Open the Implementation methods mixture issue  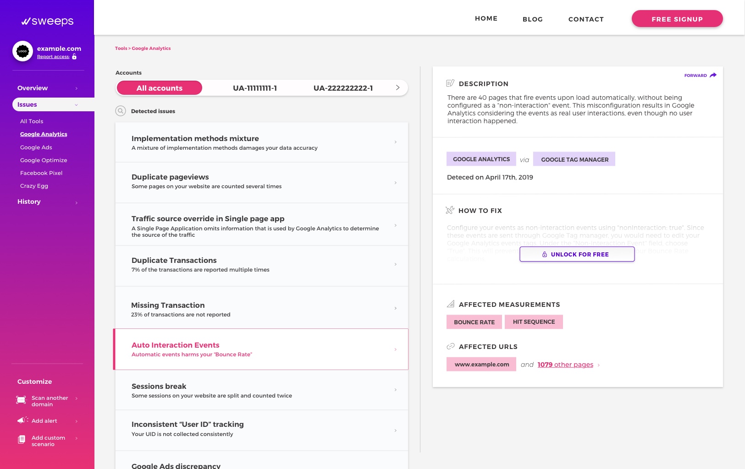[262, 142]
